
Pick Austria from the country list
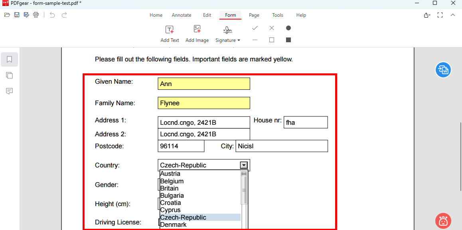click(x=170, y=174)
